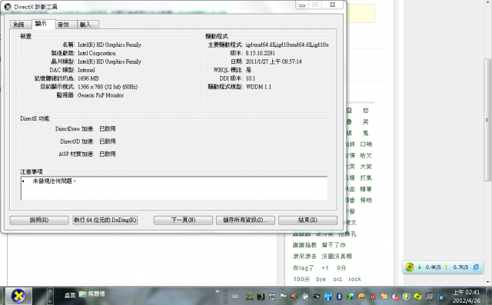The width and height of the screenshot is (492, 305).
Task: Click the 口哨 emoticon link
Action: [366, 144]
